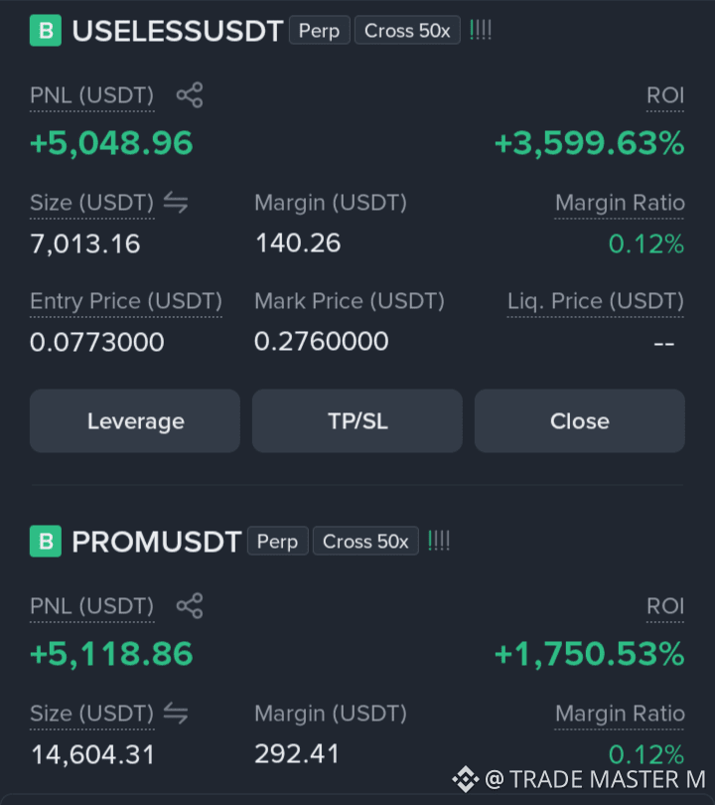
Task: Open the PROMUSDT pair title
Action: (157, 542)
